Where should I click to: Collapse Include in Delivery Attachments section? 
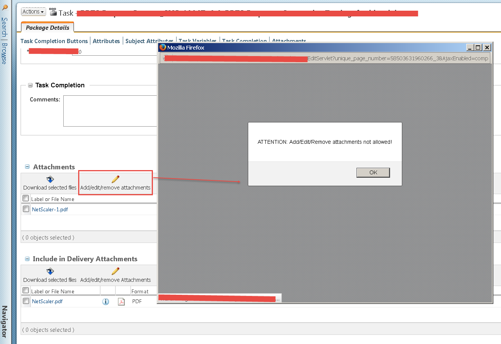[27, 259]
